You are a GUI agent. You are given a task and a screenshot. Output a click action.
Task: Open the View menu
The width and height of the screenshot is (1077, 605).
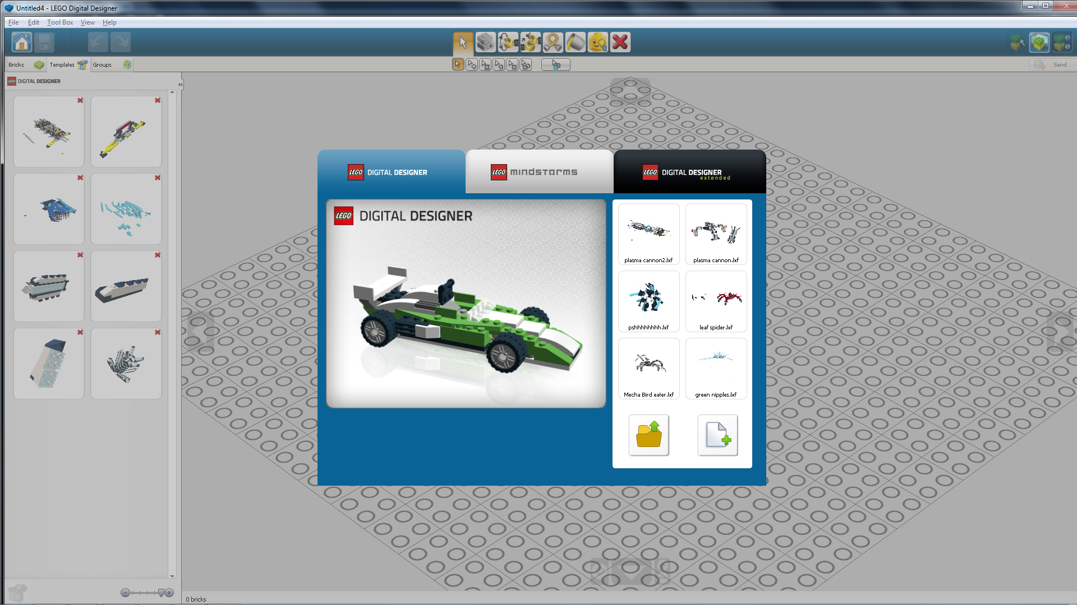pyautogui.click(x=86, y=21)
